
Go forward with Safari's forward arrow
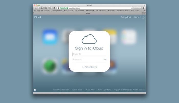tap(38, 8)
